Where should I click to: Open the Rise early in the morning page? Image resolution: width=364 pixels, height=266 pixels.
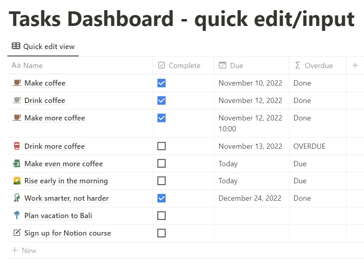[66, 181]
